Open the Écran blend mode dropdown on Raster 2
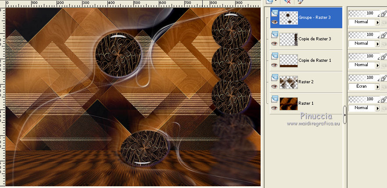This screenshot has height=188, width=387. (377, 87)
